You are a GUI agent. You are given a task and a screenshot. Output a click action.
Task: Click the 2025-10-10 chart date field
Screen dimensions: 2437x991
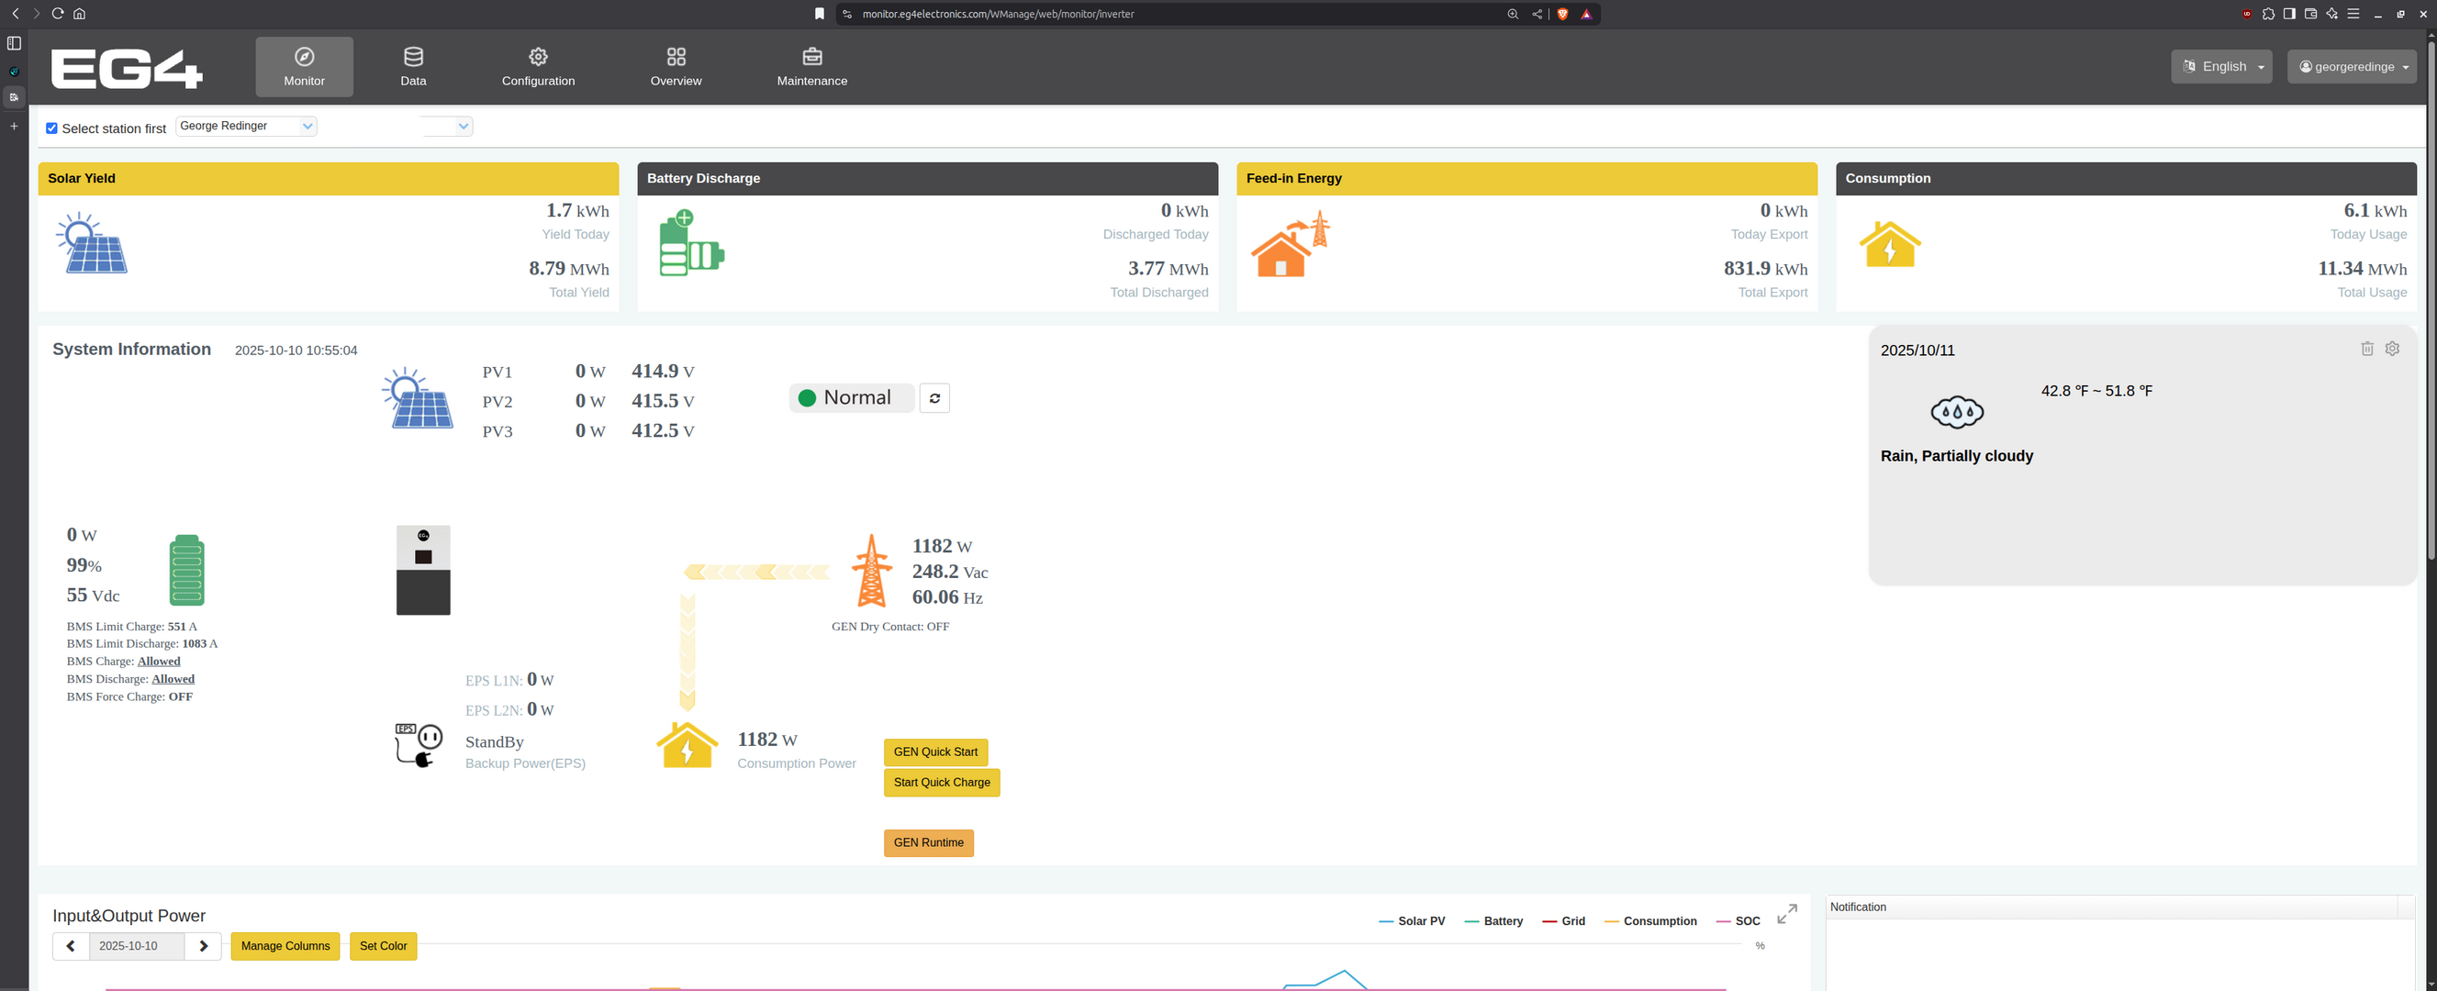[x=136, y=946]
